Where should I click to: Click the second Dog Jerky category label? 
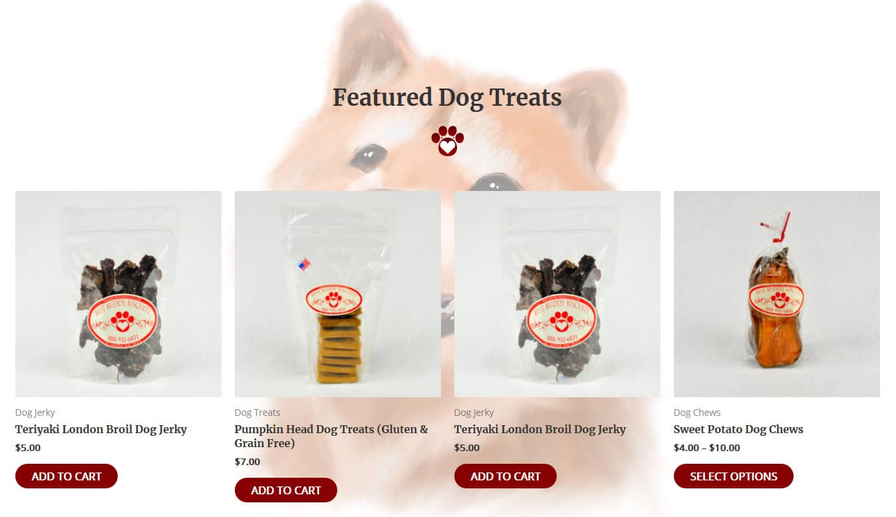474,413
